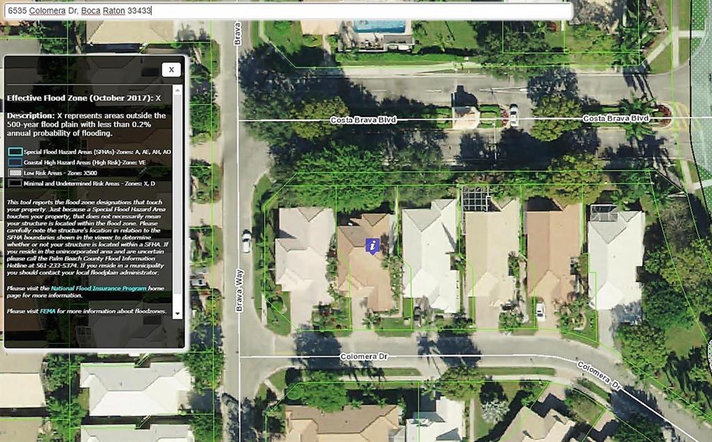
Task: Click the address search field
Action: (286, 11)
